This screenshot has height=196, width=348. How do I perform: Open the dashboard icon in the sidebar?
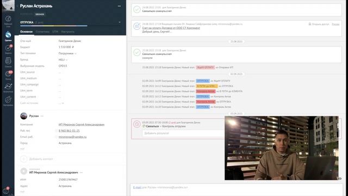pyautogui.click(x=8, y=19)
